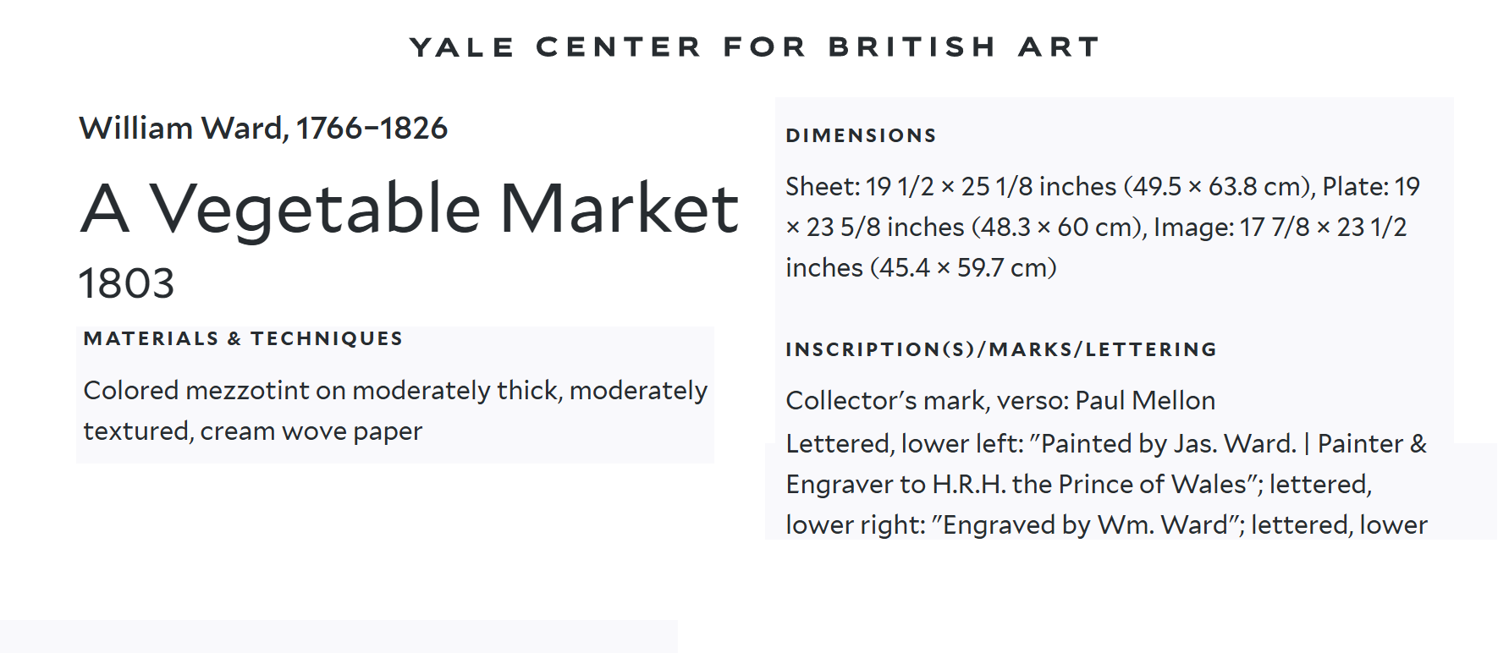Click the Dimensions heading

click(x=861, y=135)
